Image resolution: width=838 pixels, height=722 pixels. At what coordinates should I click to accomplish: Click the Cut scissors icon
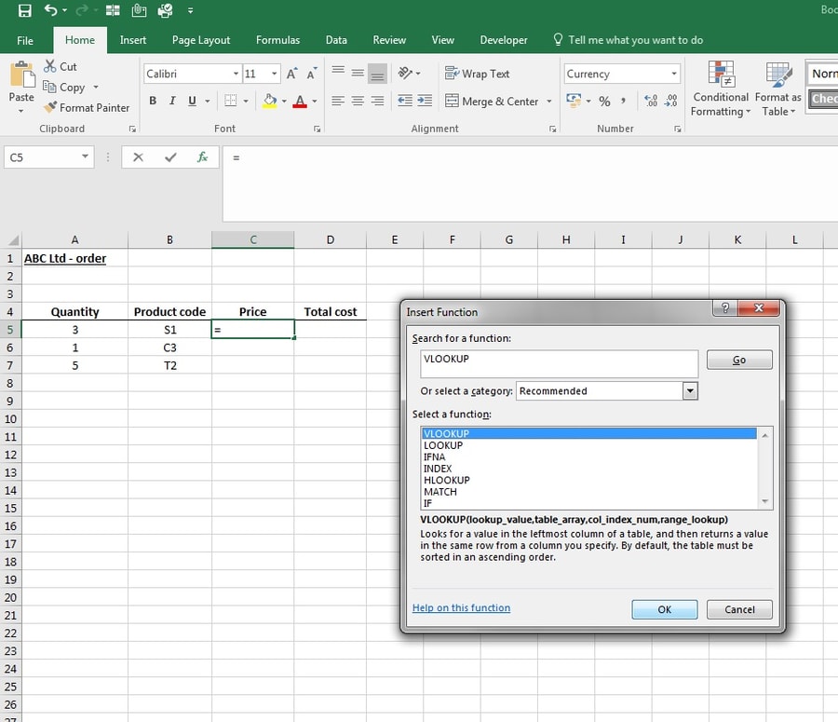click(49, 66)
